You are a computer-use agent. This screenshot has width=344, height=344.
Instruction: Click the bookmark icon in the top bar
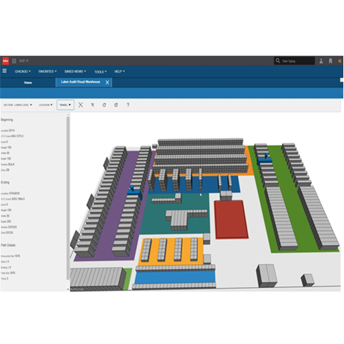click(330, 61)
